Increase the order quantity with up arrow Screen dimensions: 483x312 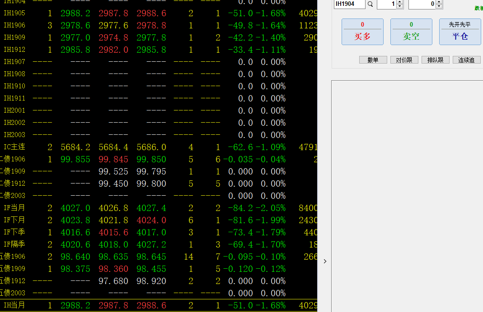coord(400,2)
